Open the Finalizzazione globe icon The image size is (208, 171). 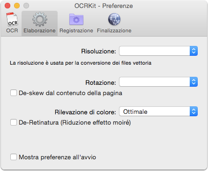coord(114,19)
